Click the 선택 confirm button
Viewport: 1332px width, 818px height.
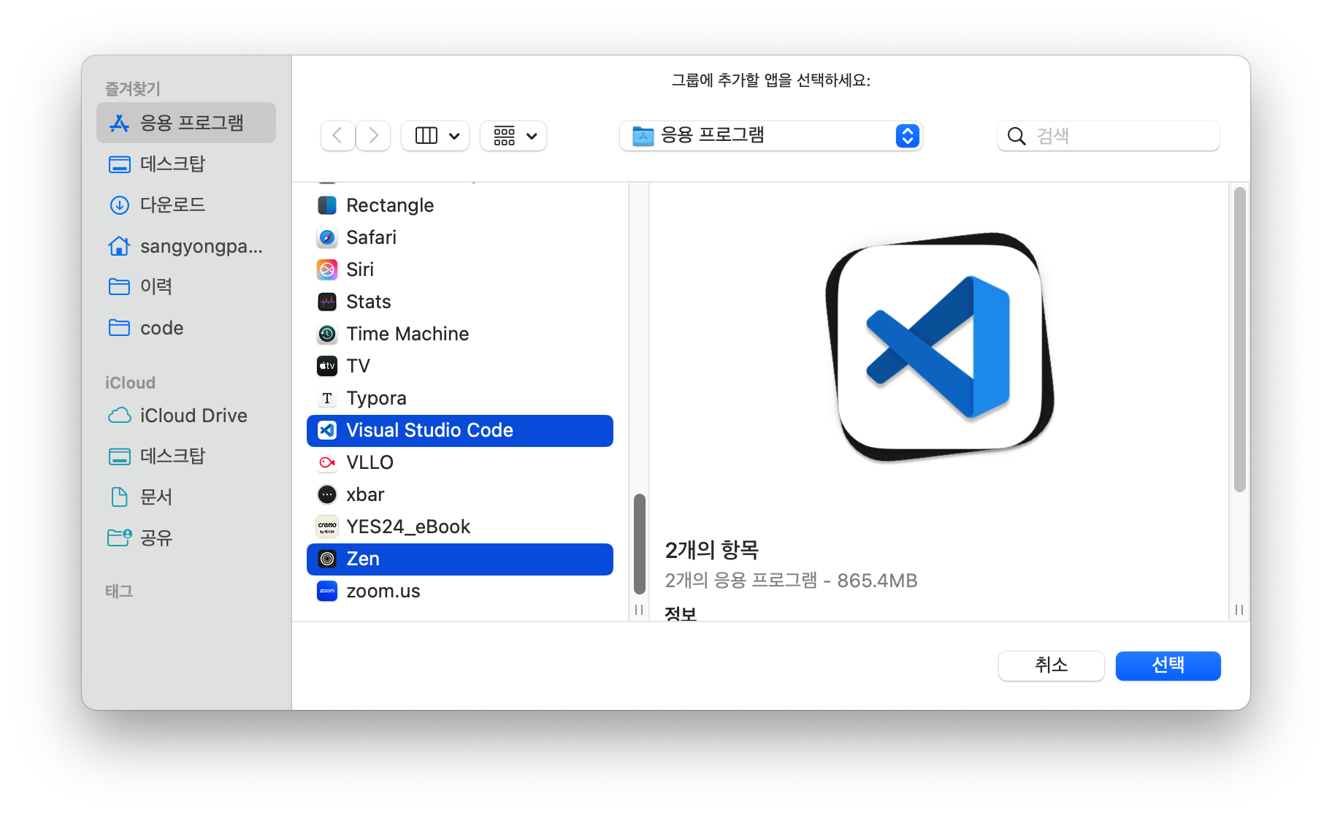(1167, 665)
